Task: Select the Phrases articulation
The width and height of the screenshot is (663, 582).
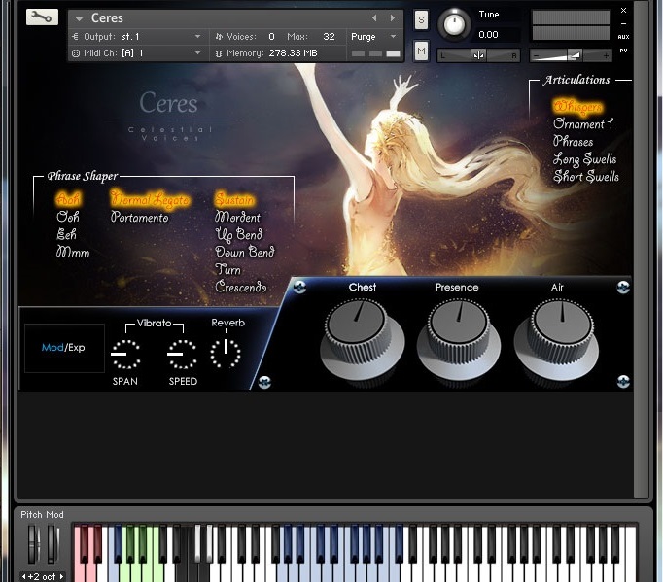Action: click(x=573, y=141)
